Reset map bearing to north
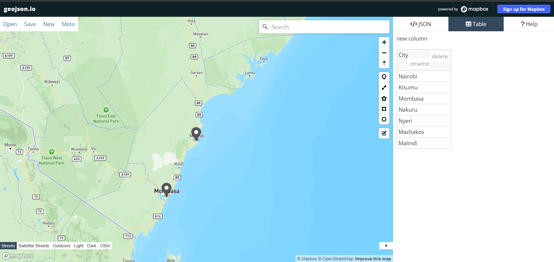554x262 pixels. pyautogui.click(x=384, y=63)
